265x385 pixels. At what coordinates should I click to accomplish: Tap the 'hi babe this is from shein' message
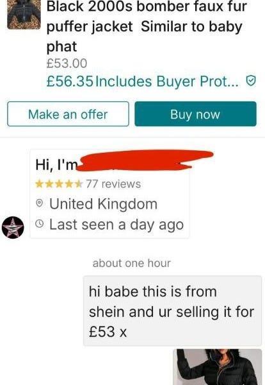[x=172, y=311]
